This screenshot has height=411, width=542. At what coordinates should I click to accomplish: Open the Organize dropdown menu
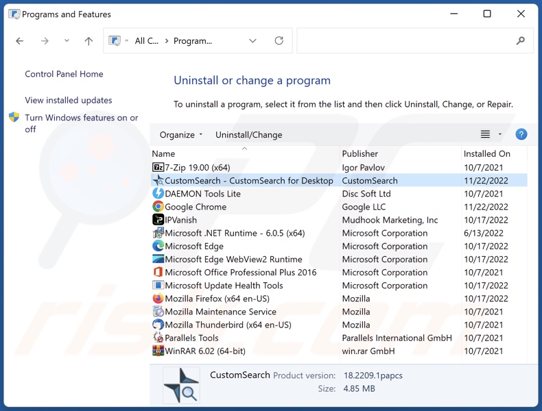point(181,134)
